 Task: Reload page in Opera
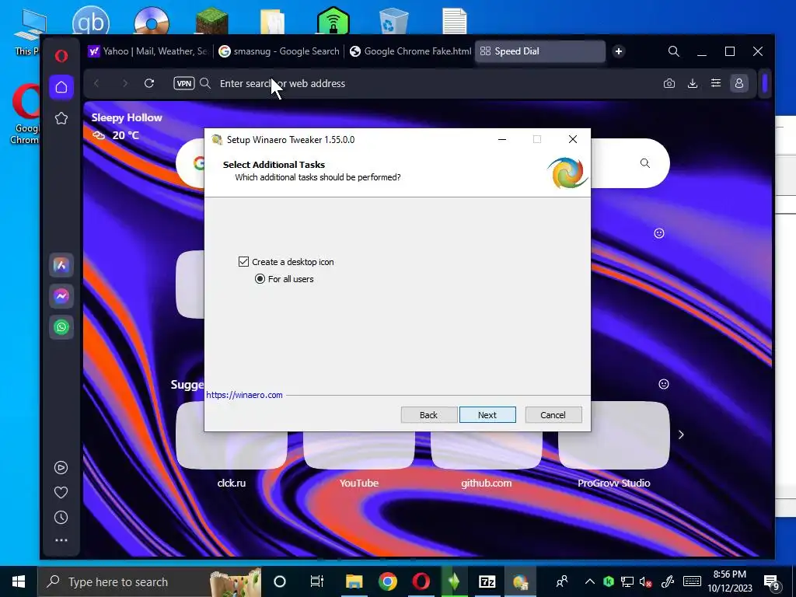pyautogui.click(x=148, y=83)
